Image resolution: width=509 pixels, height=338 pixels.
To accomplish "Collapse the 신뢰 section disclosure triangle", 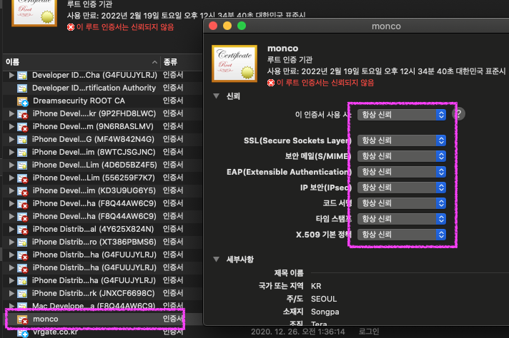I will tap(216, 96).
